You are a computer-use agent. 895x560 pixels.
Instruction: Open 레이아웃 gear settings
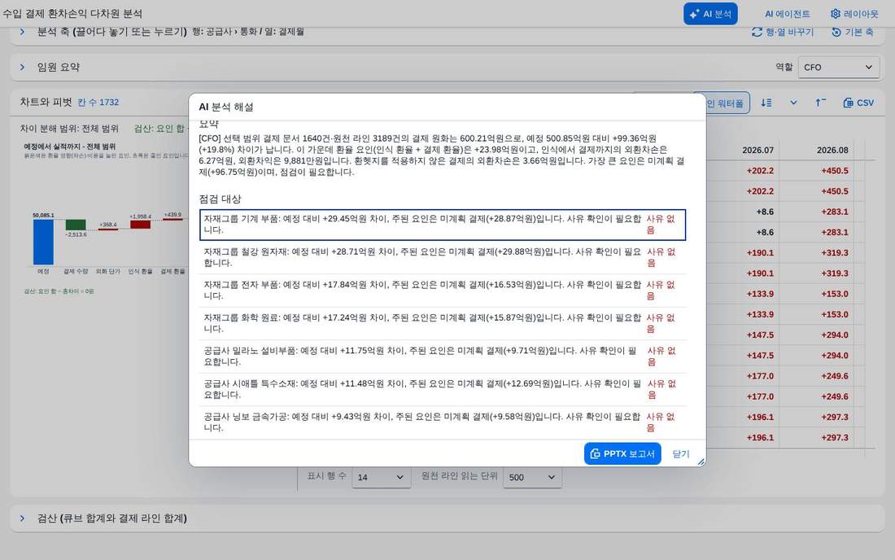click(854, 14)
